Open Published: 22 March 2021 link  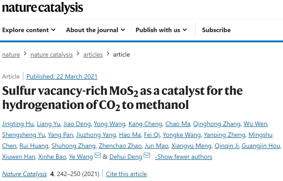(x=62, y=76)
